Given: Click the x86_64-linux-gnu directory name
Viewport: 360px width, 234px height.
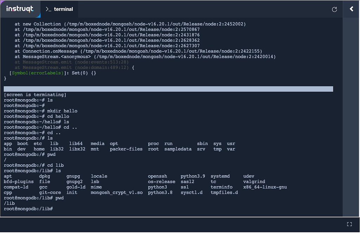Looking at the screenshot, I should [265, 187].
